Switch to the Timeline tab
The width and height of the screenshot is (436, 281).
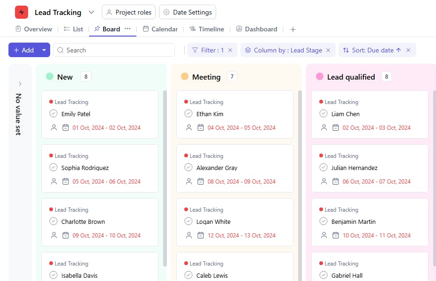coord(206,29)
